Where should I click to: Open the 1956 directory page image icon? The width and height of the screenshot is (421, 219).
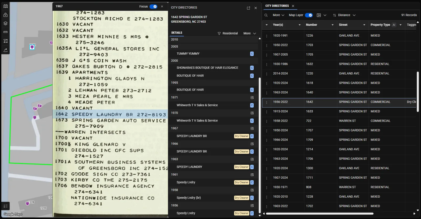tap(252, 205)
